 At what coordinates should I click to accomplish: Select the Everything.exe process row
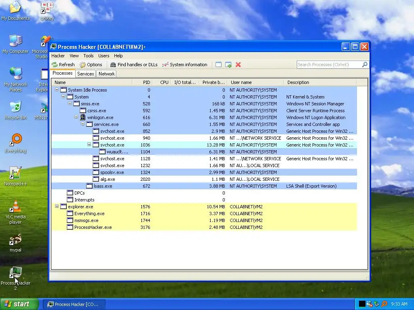(x=204, y=214)
